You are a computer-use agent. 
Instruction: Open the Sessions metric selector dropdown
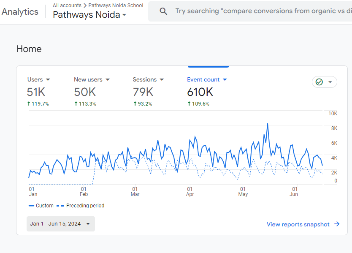(x=162, y=79)
